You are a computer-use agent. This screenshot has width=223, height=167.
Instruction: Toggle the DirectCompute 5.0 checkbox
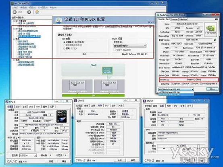pos(201,84)
